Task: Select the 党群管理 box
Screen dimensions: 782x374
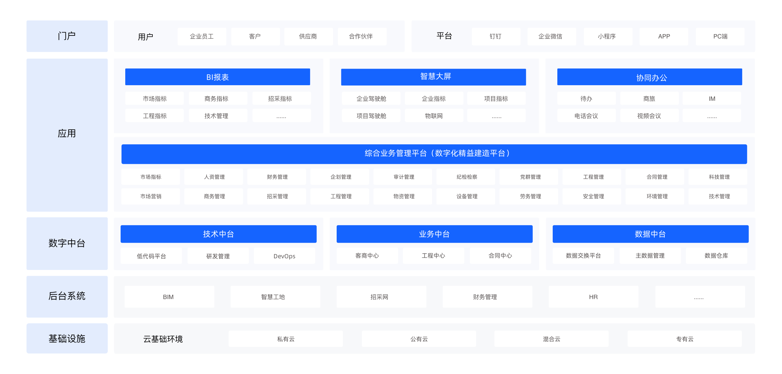Action: pyautogui.click(x=530, y=177)
